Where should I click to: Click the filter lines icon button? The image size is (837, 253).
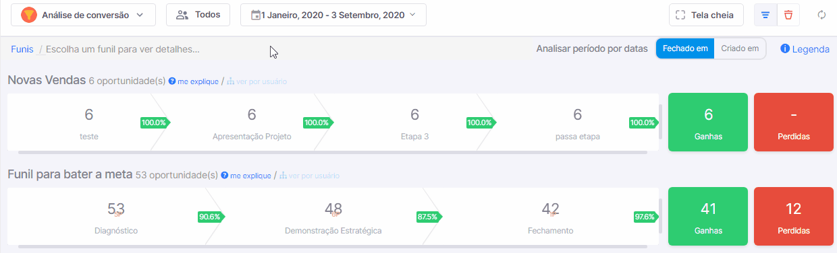point(765,15)
